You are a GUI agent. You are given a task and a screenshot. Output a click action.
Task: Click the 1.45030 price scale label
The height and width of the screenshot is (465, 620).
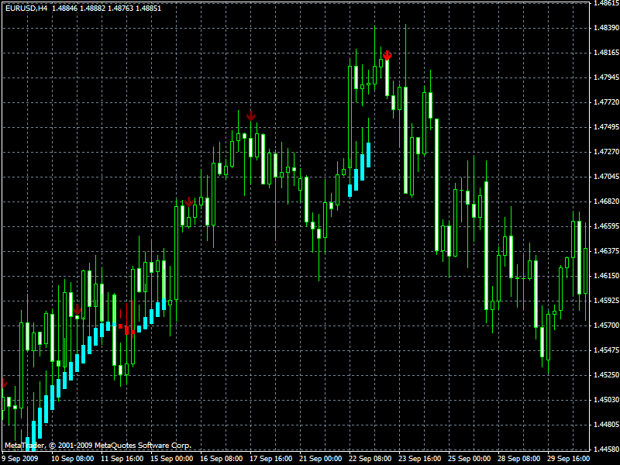pyautogui.click(x=606, y=400)
